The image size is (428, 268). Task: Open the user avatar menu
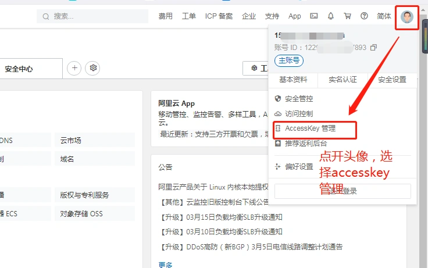pyautogui.click(x=406, y=17)
